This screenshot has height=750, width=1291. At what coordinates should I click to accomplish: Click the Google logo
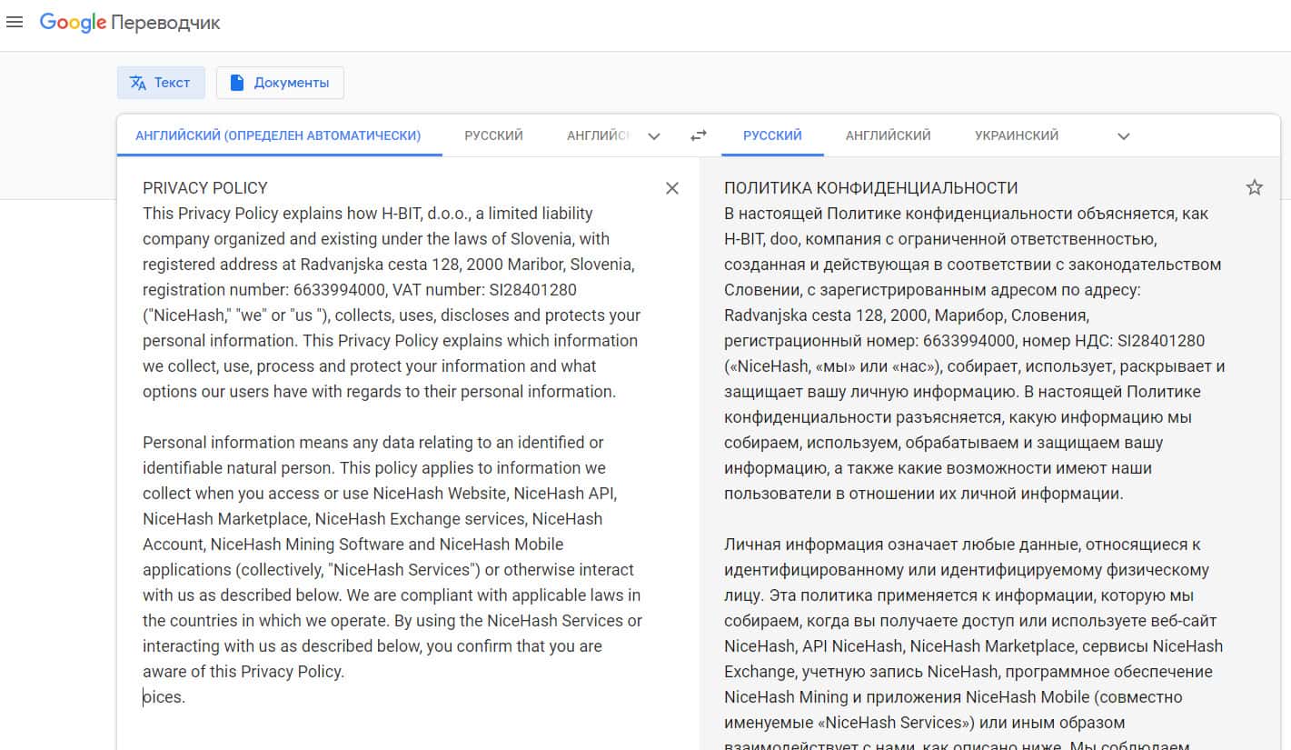tap(73, 23)
